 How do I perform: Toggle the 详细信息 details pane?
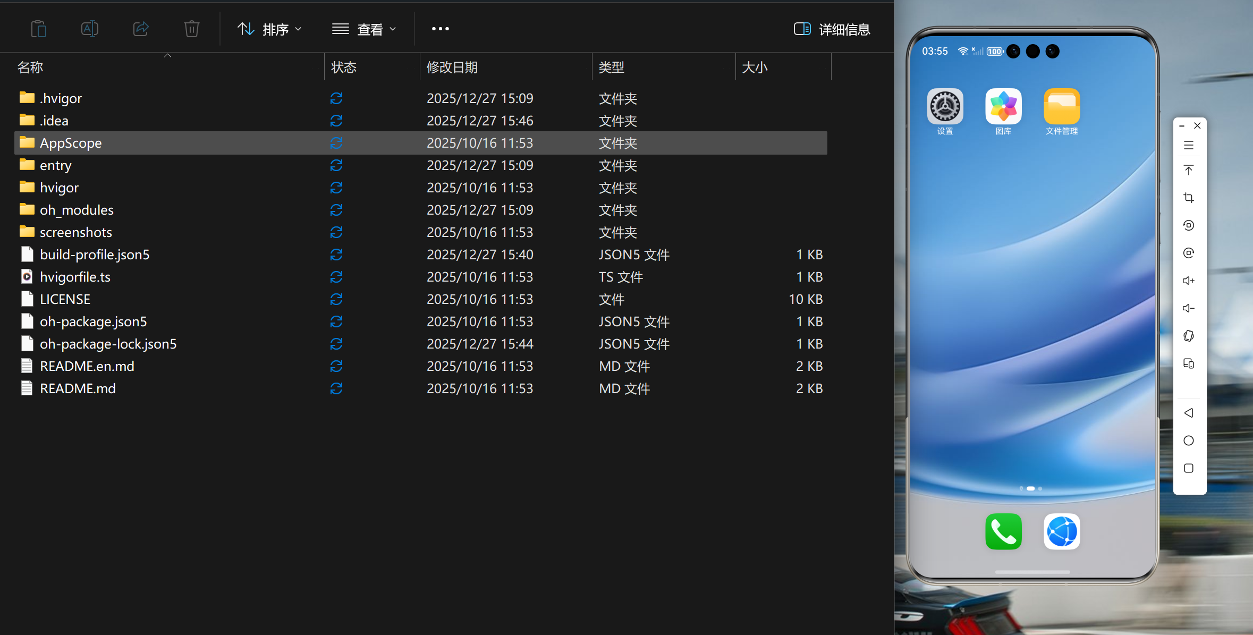pyautogui.click(x=832, y=29)
